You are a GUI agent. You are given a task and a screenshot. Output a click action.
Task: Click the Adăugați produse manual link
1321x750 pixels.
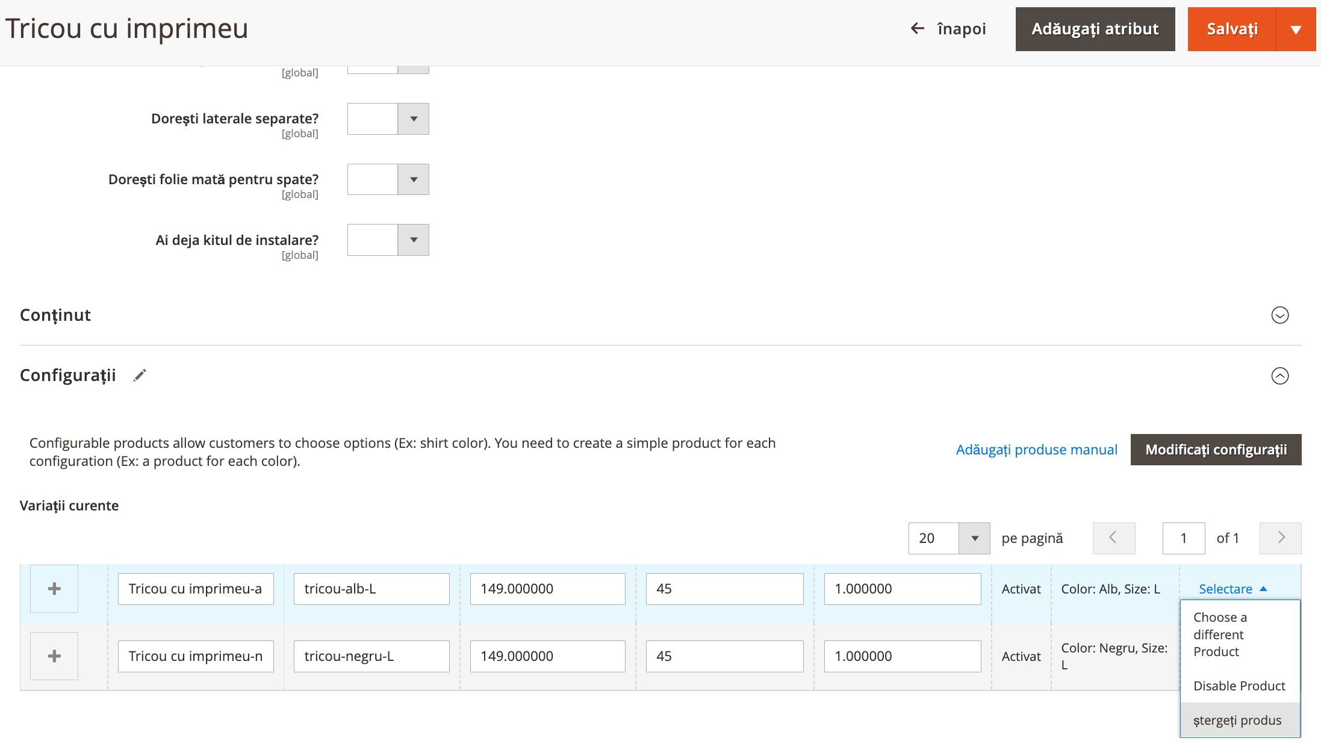pyautogui.click(x=1037, y=450)
